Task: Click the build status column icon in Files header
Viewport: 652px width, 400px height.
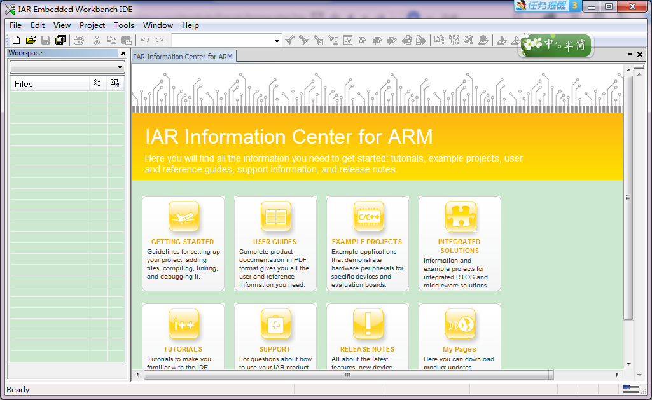Action: pyautogui.click(x=114, y=83)
